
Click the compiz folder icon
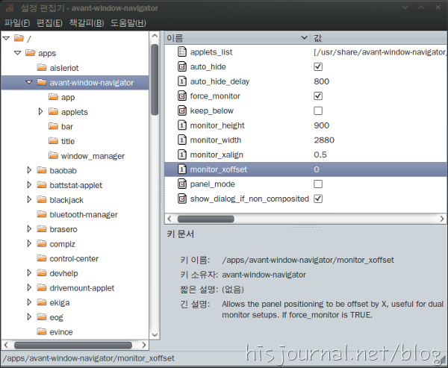(42, 243)
